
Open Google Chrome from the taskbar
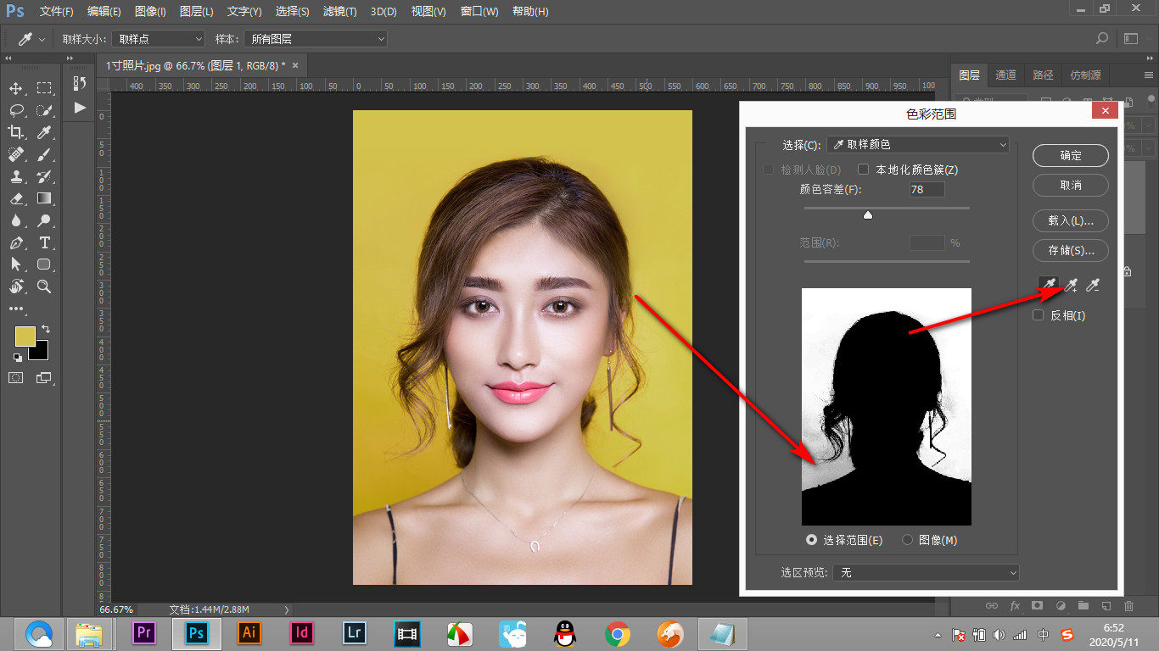[x=617, y=633]
